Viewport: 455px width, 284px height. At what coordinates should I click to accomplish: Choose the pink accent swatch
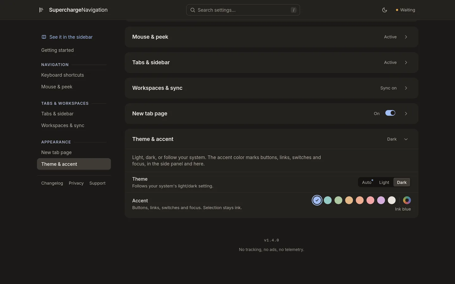(x=370, y=200)
